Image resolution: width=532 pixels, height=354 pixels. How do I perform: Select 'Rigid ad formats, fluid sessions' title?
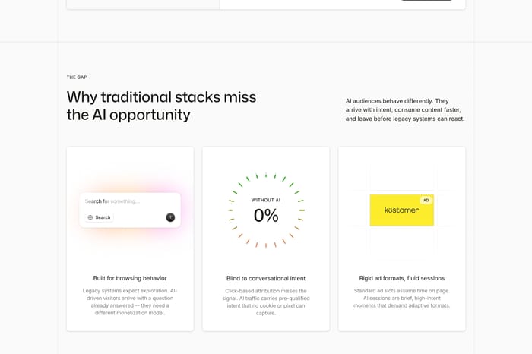tap(402, 278)
